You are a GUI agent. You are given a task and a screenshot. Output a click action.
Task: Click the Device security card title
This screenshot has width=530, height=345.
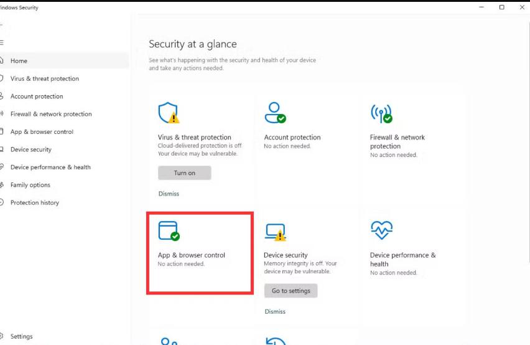click(286, 255)
